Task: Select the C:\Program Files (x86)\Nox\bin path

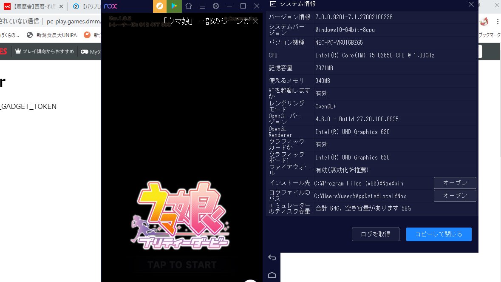Action: coord(359,183)
